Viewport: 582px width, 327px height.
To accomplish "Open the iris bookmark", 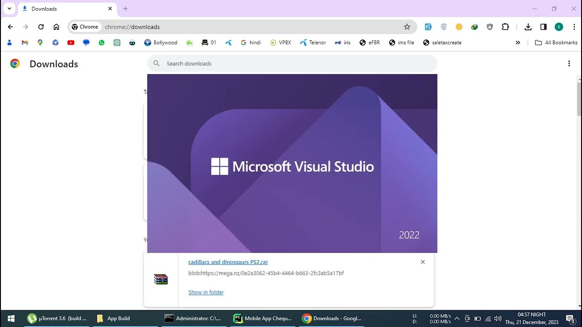I will coord(342,43).
